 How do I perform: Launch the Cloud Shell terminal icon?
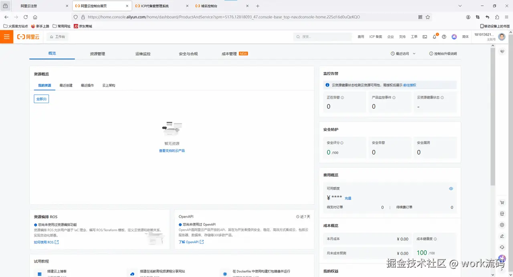point(425,37)
